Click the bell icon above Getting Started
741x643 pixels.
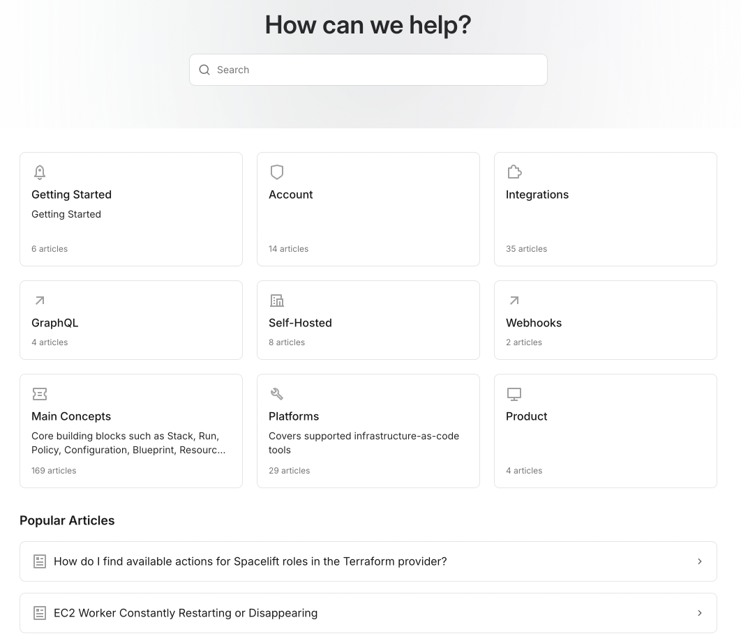coord(40,172)
